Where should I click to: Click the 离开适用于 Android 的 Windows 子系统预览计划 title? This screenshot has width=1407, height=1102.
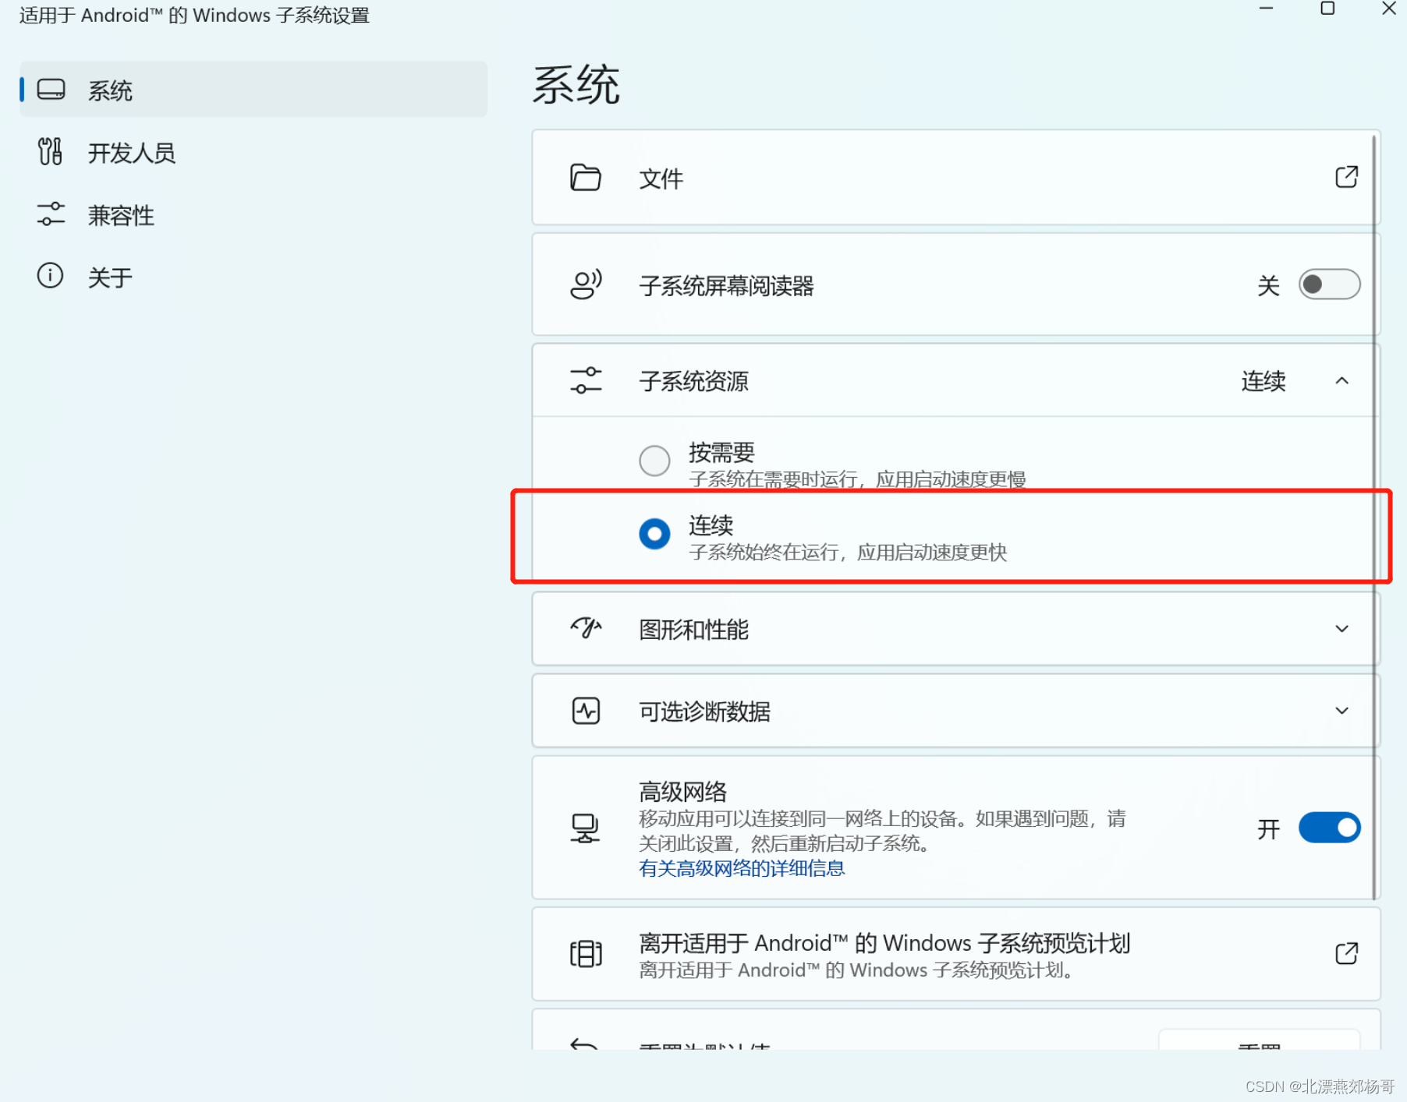coord(884,943)
